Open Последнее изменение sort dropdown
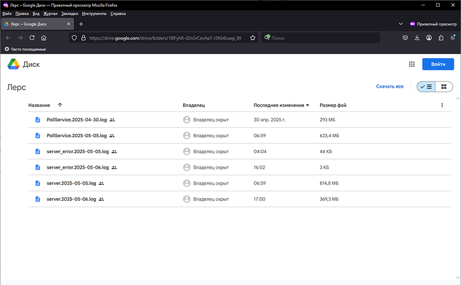This screenshot has width=461, height=285. [x=307, y=105]
